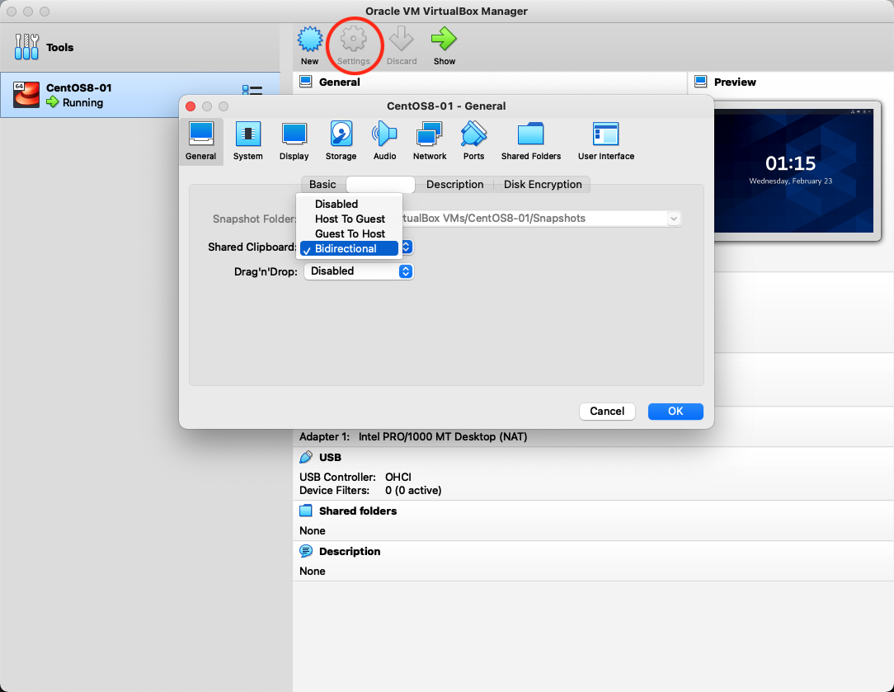
Task: Open the User Interface settings category
Action: (606, 141)
